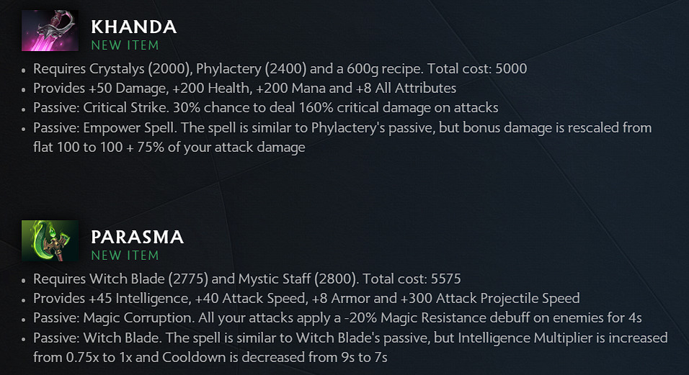Click the Khanda dagger item icon
The width and height of the screenshot is (689, 375).
[50, 31]
